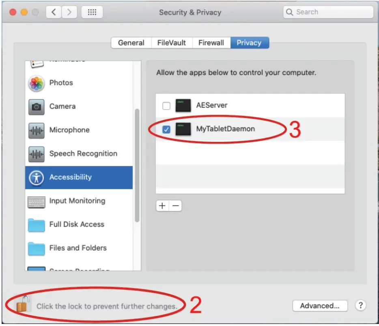The width and height of the screenshot is (379, 326).
Task: Click the magnifying glass in Search
Action: pos(289,12)
